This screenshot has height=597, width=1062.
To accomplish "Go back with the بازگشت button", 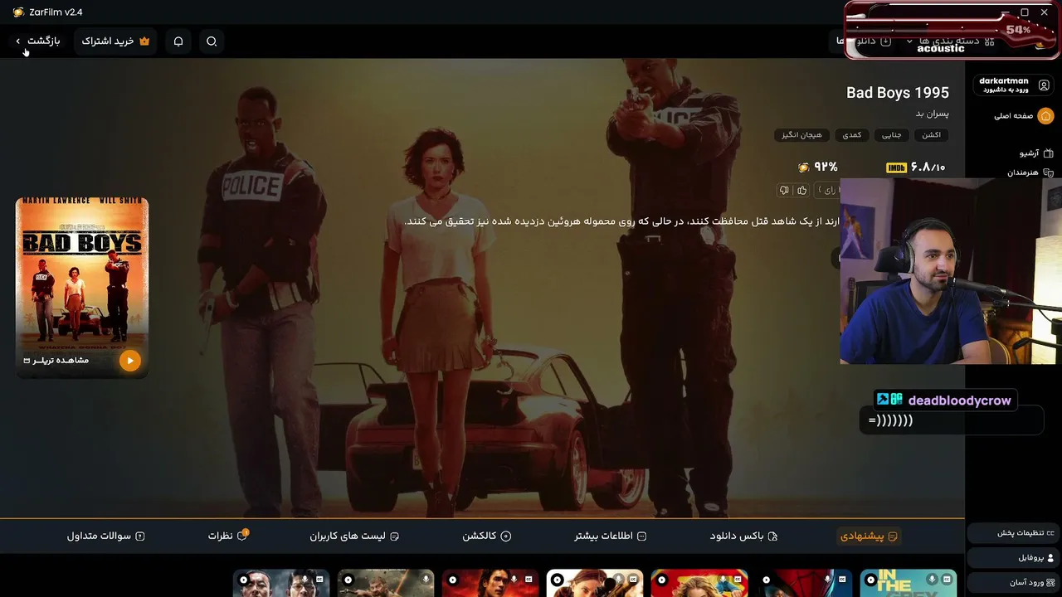I will (x=37, y=41).
